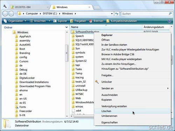Click the Kompatibilitätsdateien toolbar button

pos(122,21)
